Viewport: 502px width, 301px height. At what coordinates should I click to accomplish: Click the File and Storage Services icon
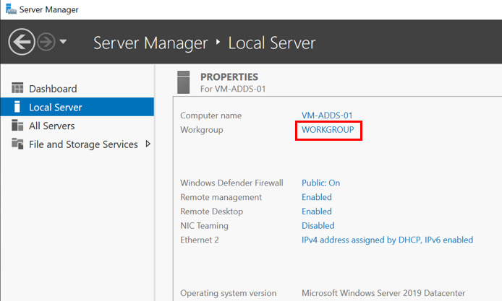click(17, 144)
